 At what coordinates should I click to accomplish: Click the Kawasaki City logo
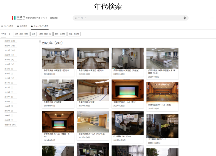click(x=18, y=18)
